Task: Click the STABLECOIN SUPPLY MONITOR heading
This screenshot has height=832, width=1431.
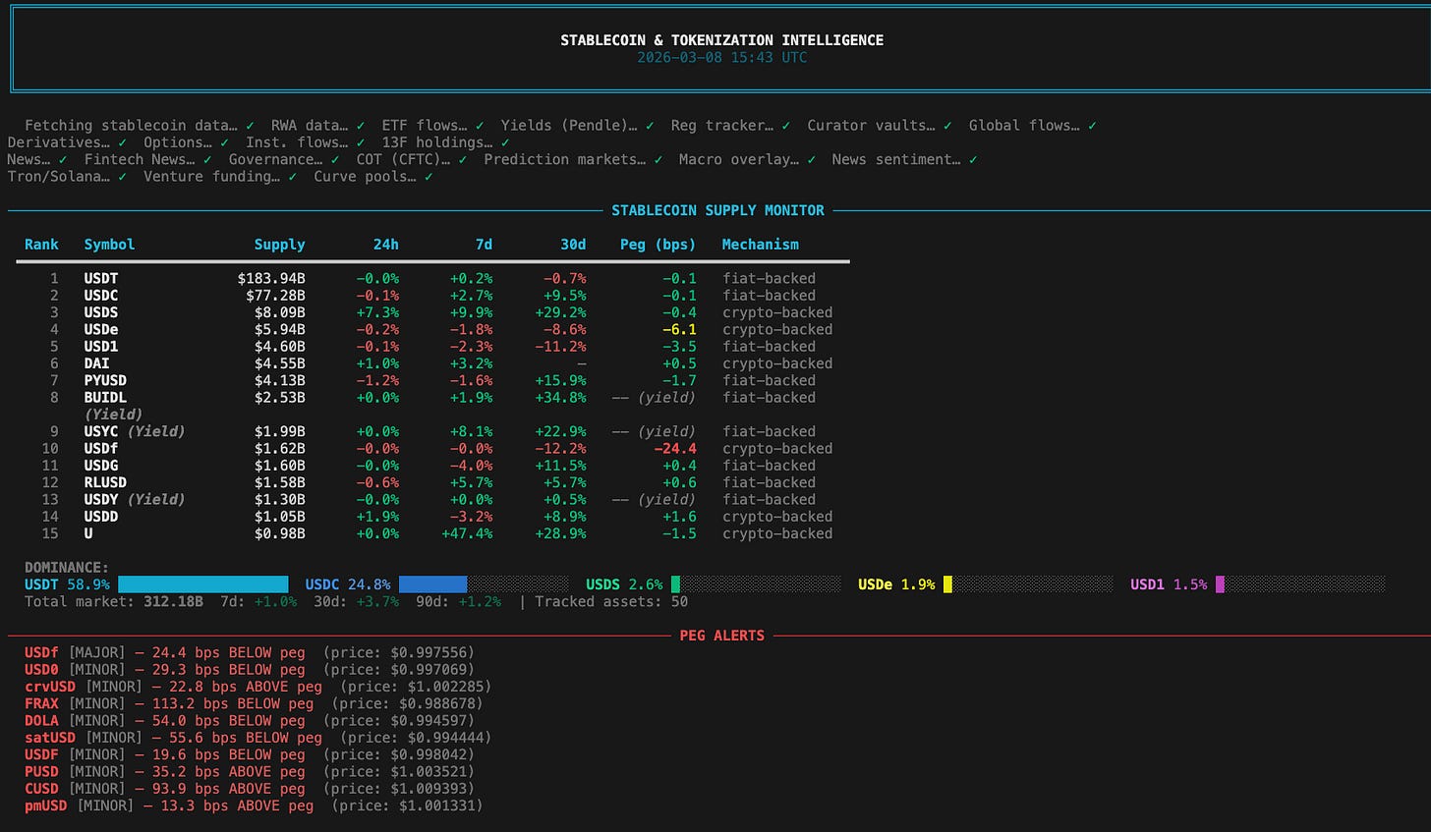Action: pos(717,210)
